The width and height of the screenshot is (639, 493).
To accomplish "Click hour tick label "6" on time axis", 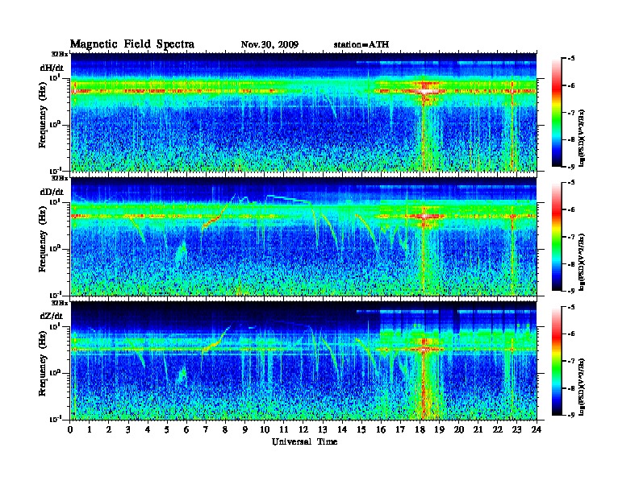I will click(x=186, y=430).
